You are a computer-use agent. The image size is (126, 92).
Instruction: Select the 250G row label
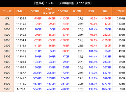pos(7,46)
